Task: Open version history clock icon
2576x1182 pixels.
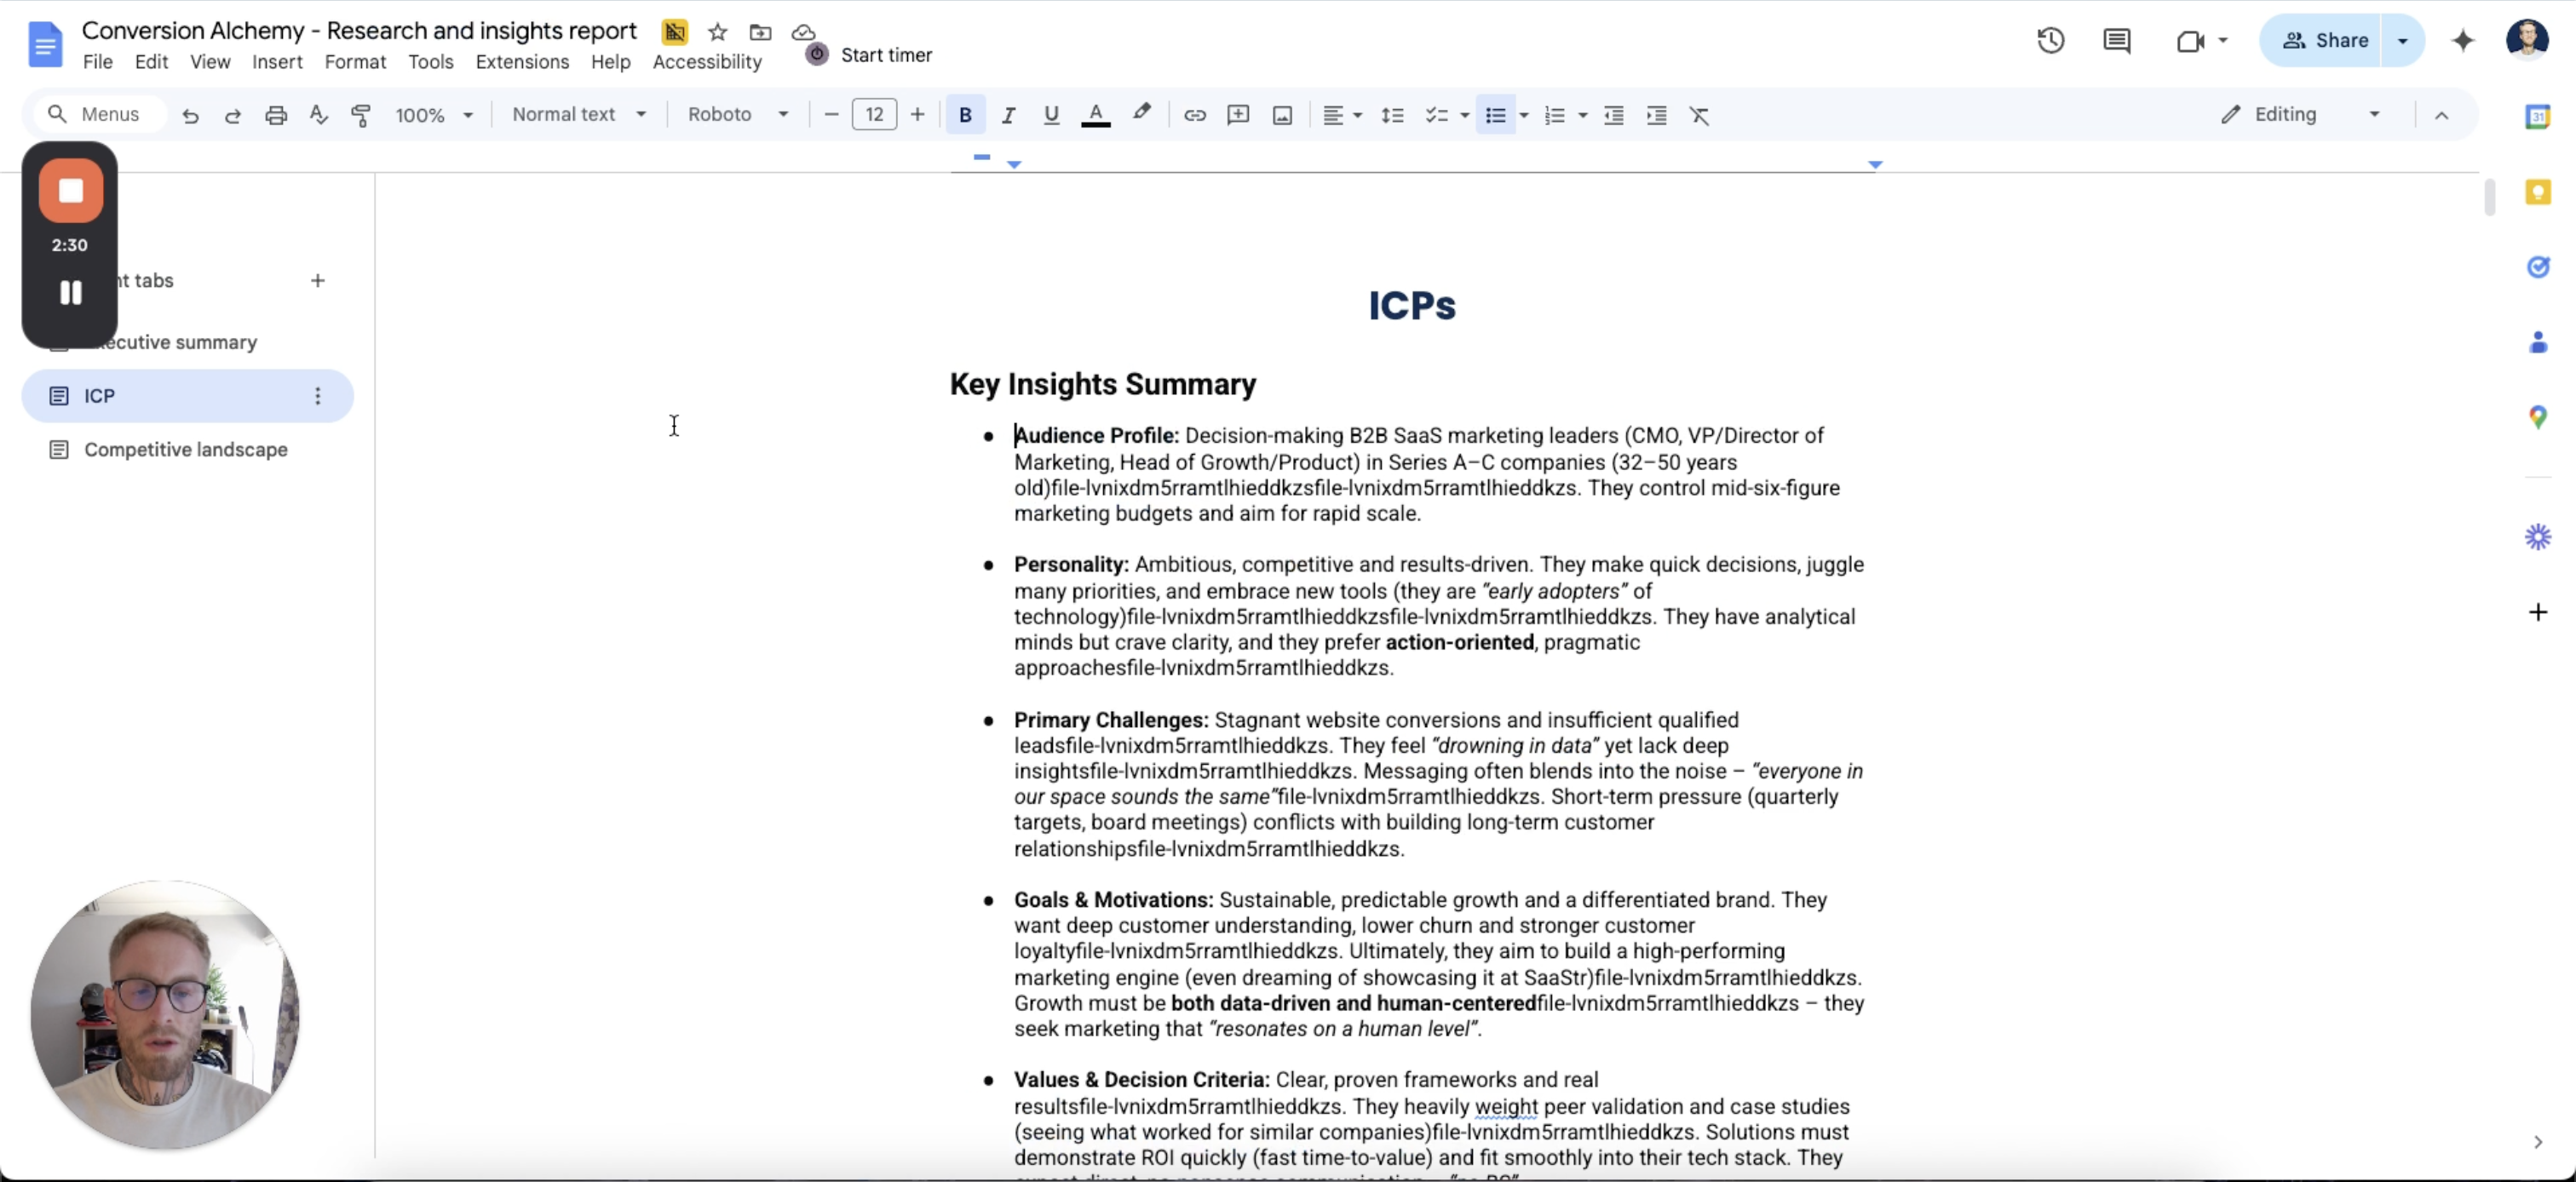Action: 2050,40
